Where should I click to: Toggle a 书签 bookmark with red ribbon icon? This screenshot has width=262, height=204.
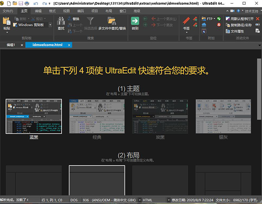pyautogui.click(x=186, y=21)
